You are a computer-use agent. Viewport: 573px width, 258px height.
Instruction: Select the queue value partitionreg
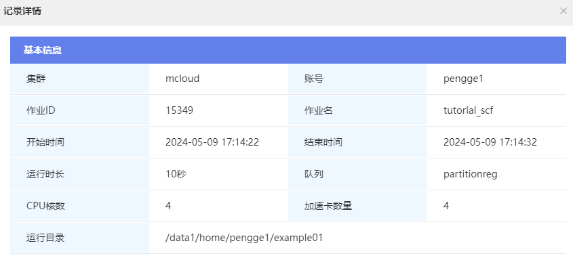(471, 174)
